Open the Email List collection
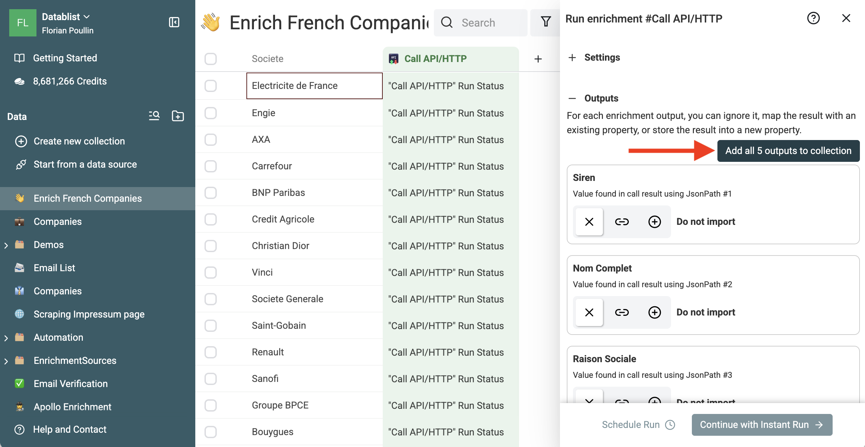Image resolution: width=865 pixels, height=447 pixels. [54, 268]
